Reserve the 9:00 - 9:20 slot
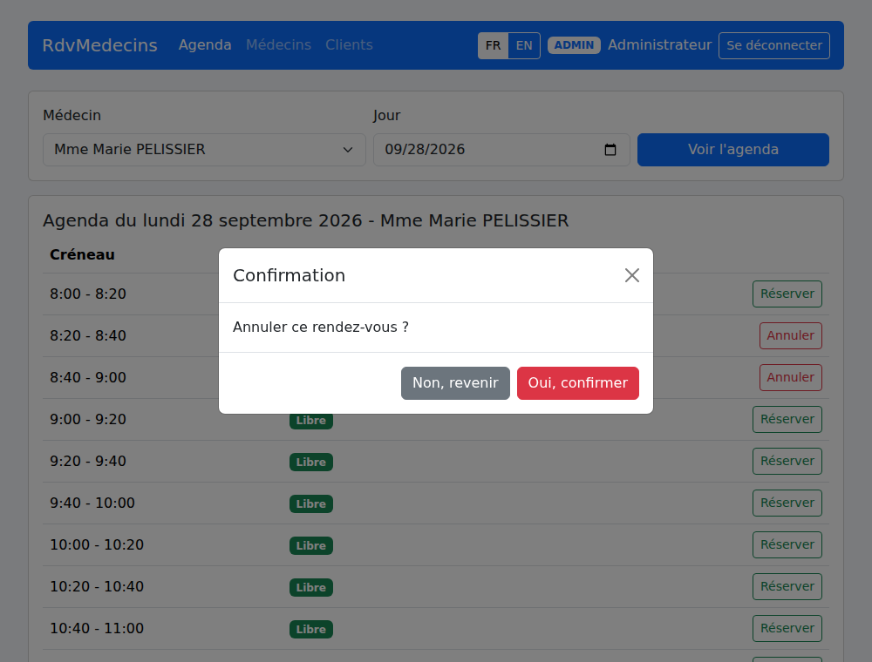The image size is (872, 662). 787,419
